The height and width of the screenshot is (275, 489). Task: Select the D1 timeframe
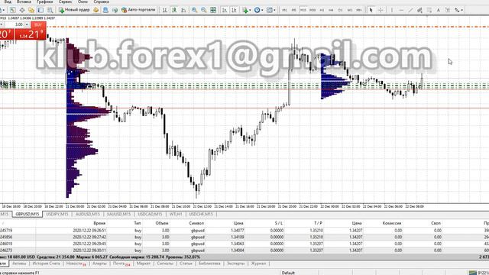coord(340,10)
